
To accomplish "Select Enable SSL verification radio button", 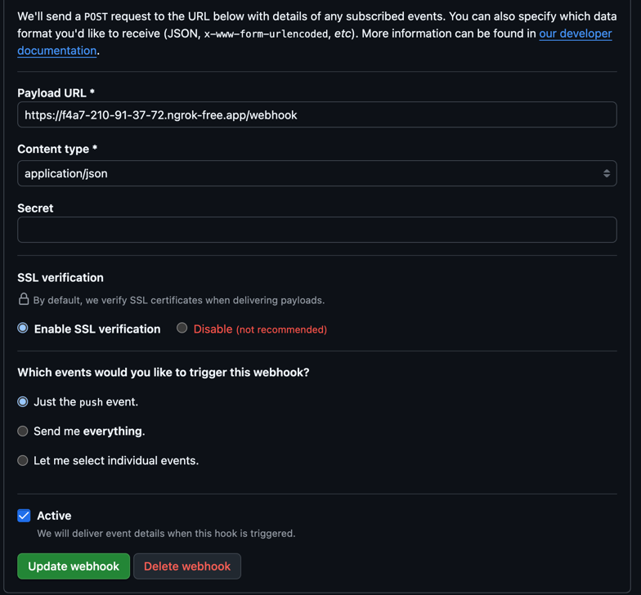I will [x=23, y=328].
